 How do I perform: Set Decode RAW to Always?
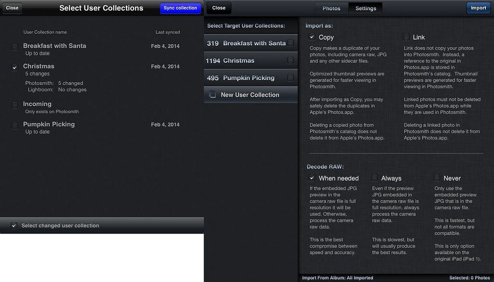click(x=374, y=178)
